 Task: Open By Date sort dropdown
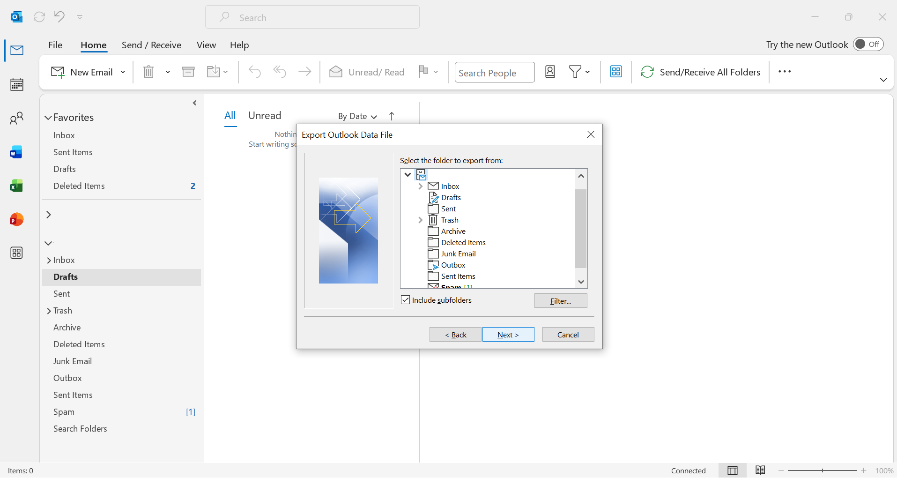pos(357,116)
